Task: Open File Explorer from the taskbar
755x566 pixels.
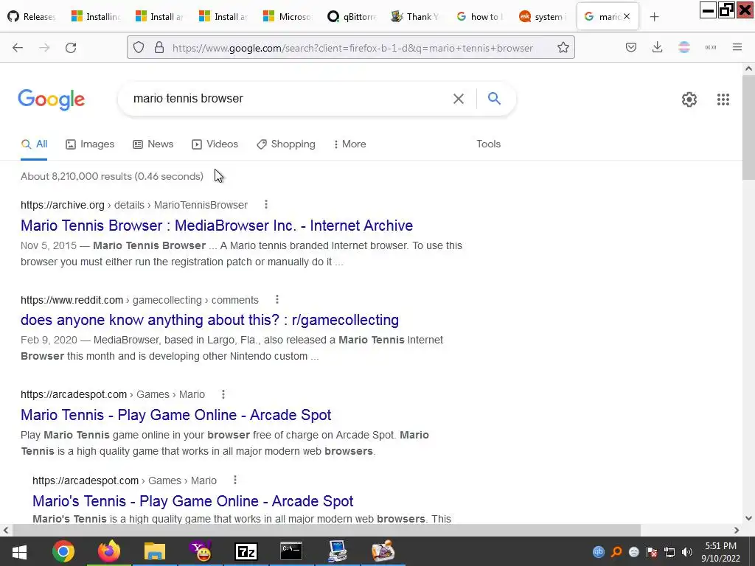Action: point(155,551)
